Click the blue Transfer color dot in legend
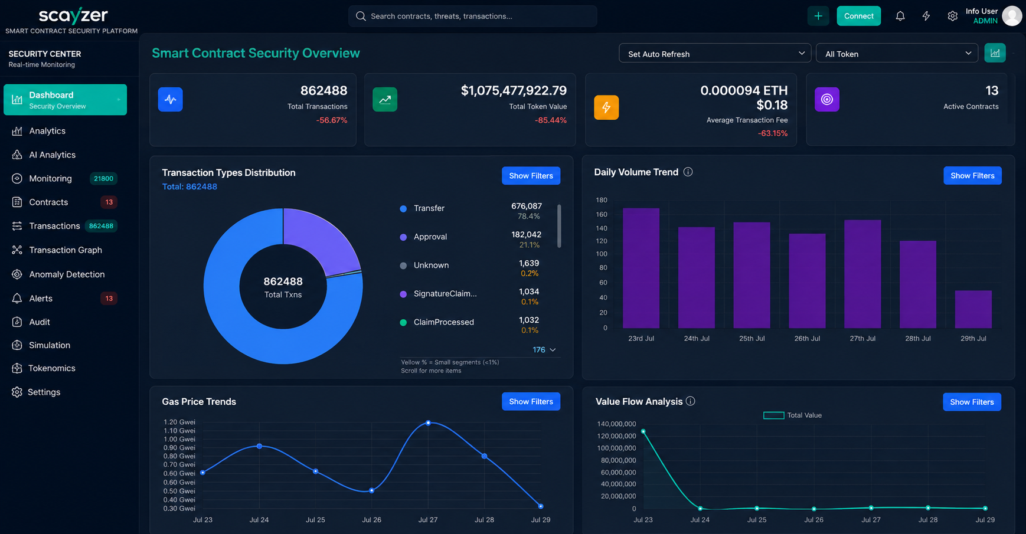Viewport: 1026px width, 534px height. 403,209
